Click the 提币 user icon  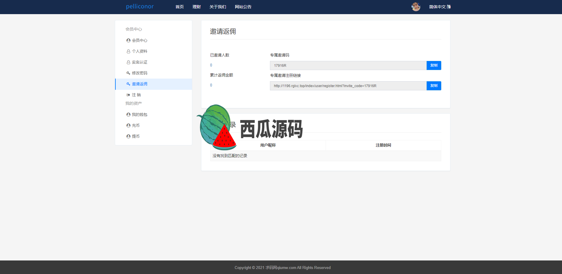128,136
